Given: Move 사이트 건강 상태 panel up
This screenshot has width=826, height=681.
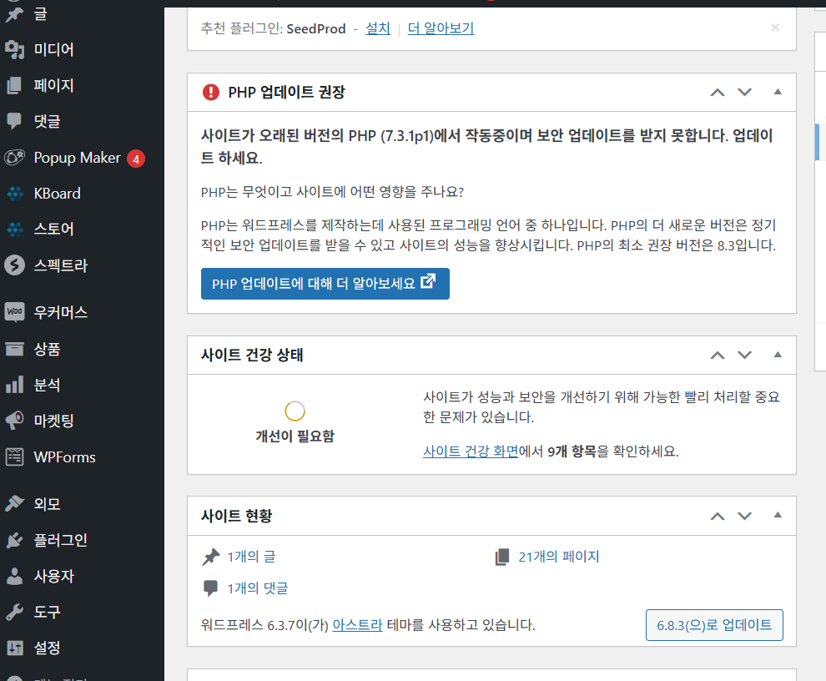Looking at the screenshot, I should point(718,356).
